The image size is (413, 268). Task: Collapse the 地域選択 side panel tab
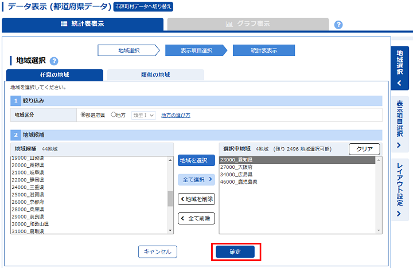[400, 68]
